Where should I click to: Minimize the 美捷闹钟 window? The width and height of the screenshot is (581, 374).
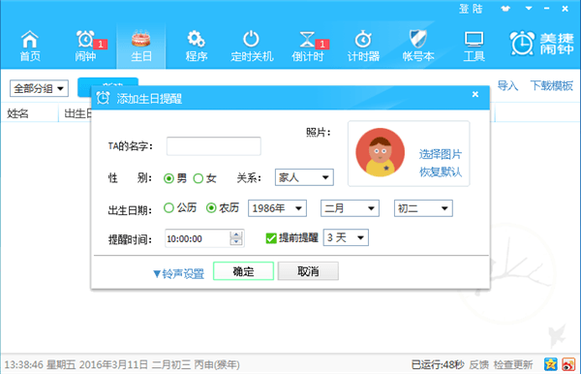pos(546,8)
